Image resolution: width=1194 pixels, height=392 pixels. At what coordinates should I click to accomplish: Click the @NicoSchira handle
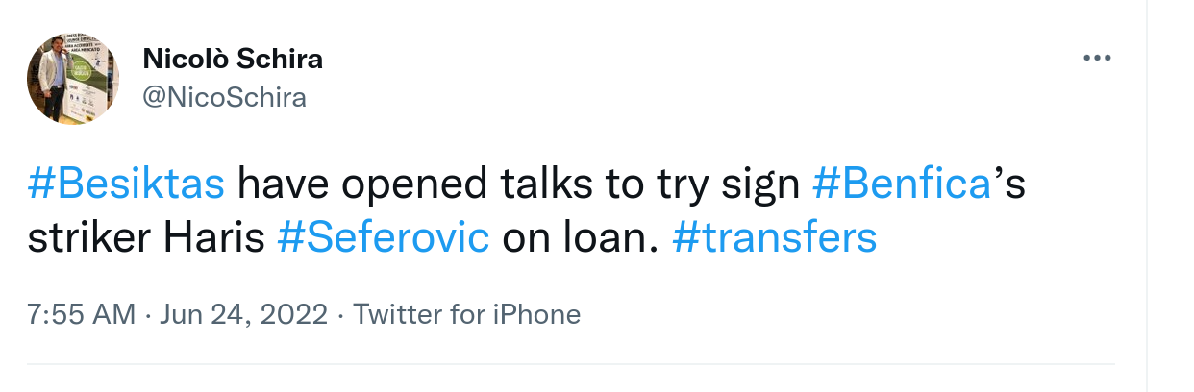[224, 97]
